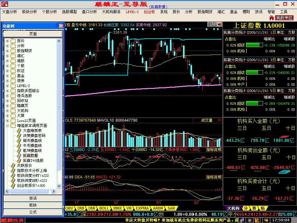Click the 页面 panel header button
This screenshot has width=297, height=223.
[x=33, y=34]
